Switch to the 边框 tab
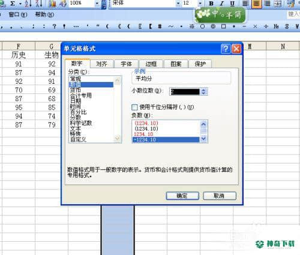The image size is (300, 255). pos(151,64)
